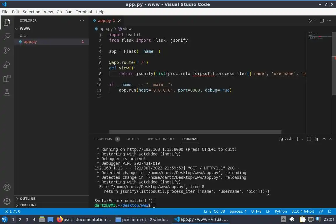Select interpreter 3.10.4 64-bit

(x=303, y=211)
